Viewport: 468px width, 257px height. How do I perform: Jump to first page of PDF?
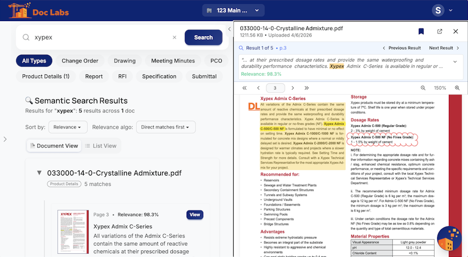pyautogui.click(x=244, y=88)
